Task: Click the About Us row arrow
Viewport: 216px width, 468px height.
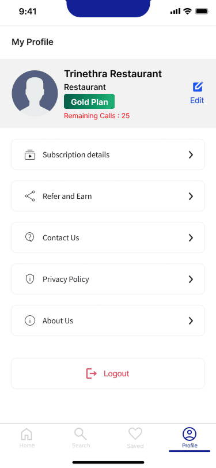Action: [191, 320]
